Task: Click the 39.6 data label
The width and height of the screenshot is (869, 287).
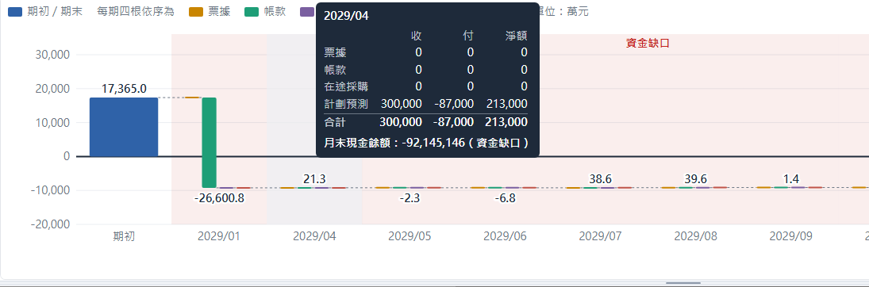Action: point(695,178)
